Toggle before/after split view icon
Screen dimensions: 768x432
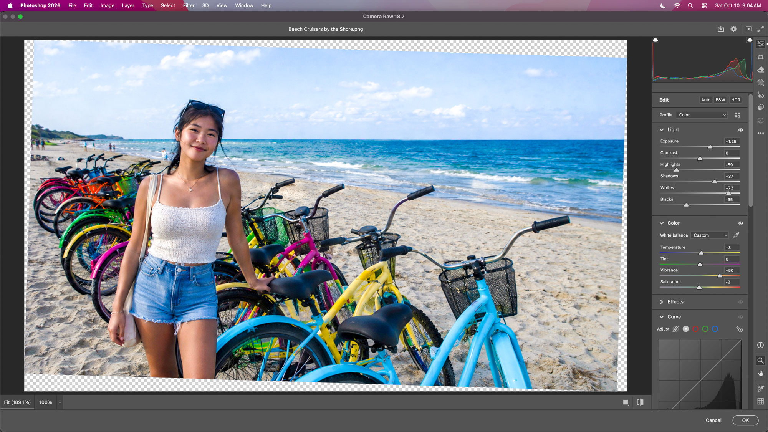pyautogui.click(x=640, y=402)
